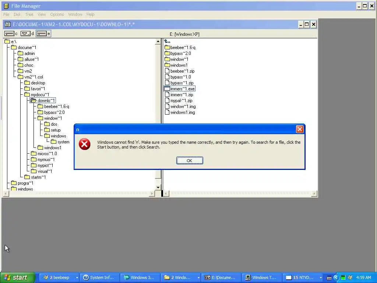The image size is (377, 283).
Task: Click beebee~1.6-q folder icon in file list
Action: [168, 48]
